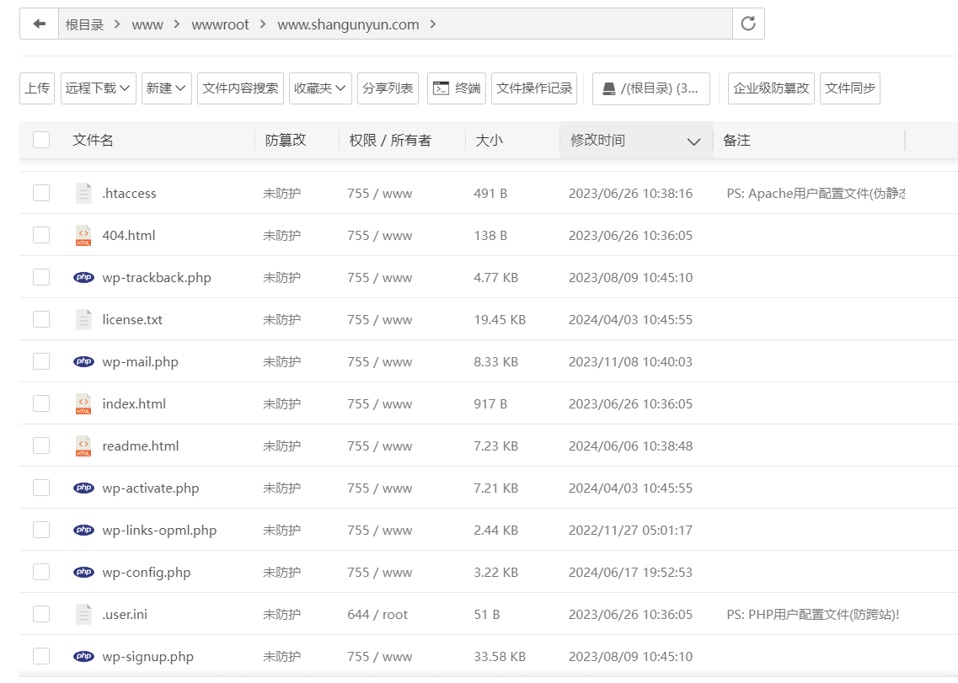The image size is (958, 683).
Task: Click the wp-config.php PHP icon
Action: click(x=83, y=573)
